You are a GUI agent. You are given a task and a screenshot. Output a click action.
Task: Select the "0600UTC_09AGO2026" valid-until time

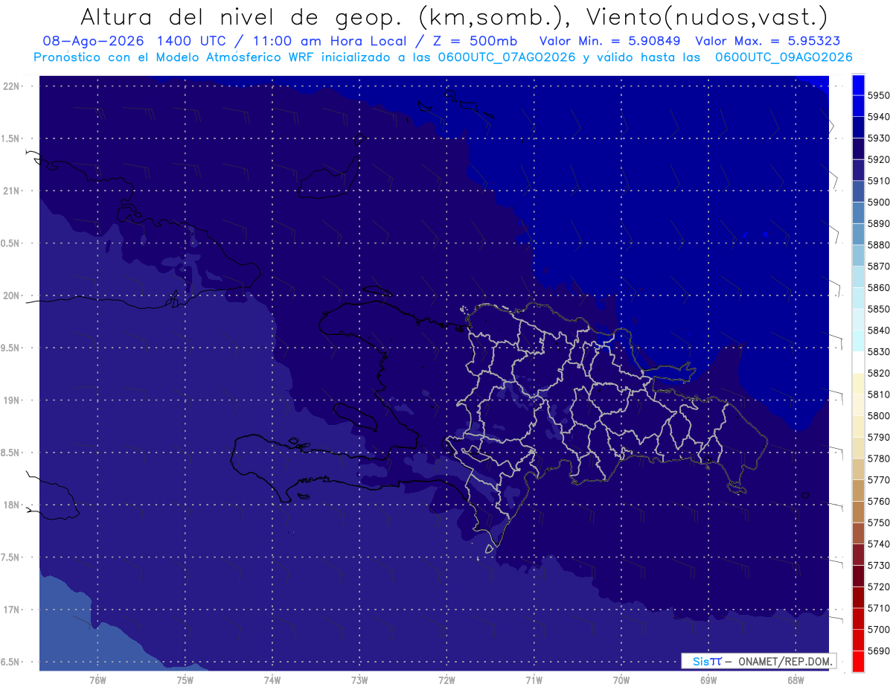point(784,57)
